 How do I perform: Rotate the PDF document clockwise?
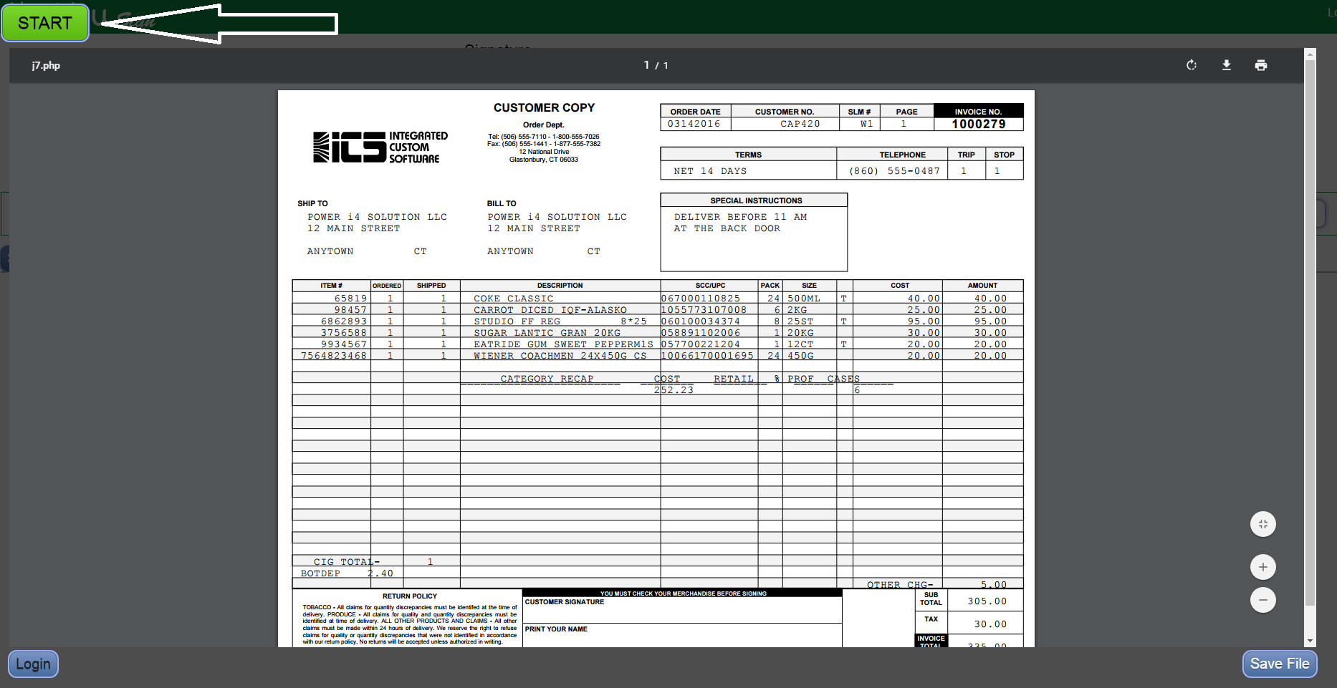point(1192,65)
